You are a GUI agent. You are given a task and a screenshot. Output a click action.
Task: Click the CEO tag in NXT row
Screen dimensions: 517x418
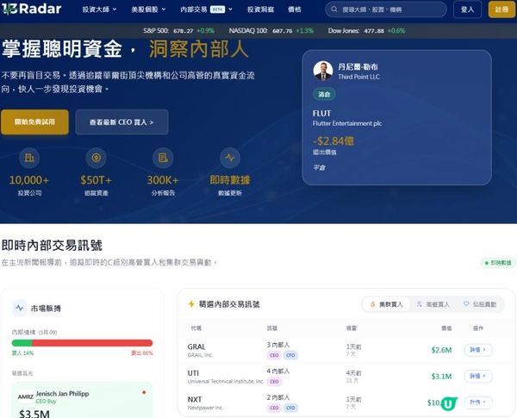(274, 409)
